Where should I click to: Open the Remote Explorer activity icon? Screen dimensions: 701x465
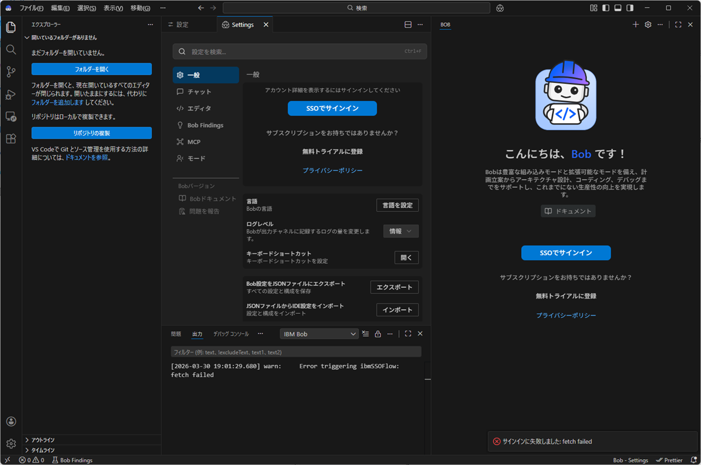click(11, 117)
